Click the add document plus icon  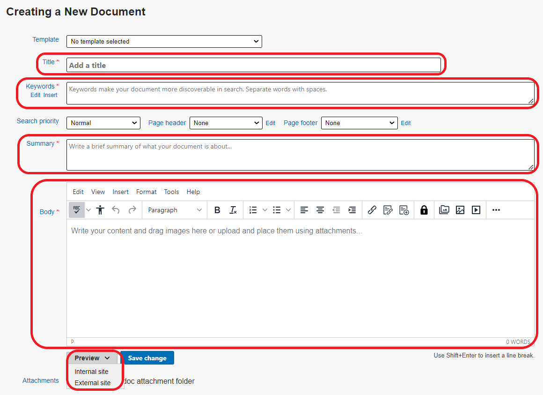[404, 210]
